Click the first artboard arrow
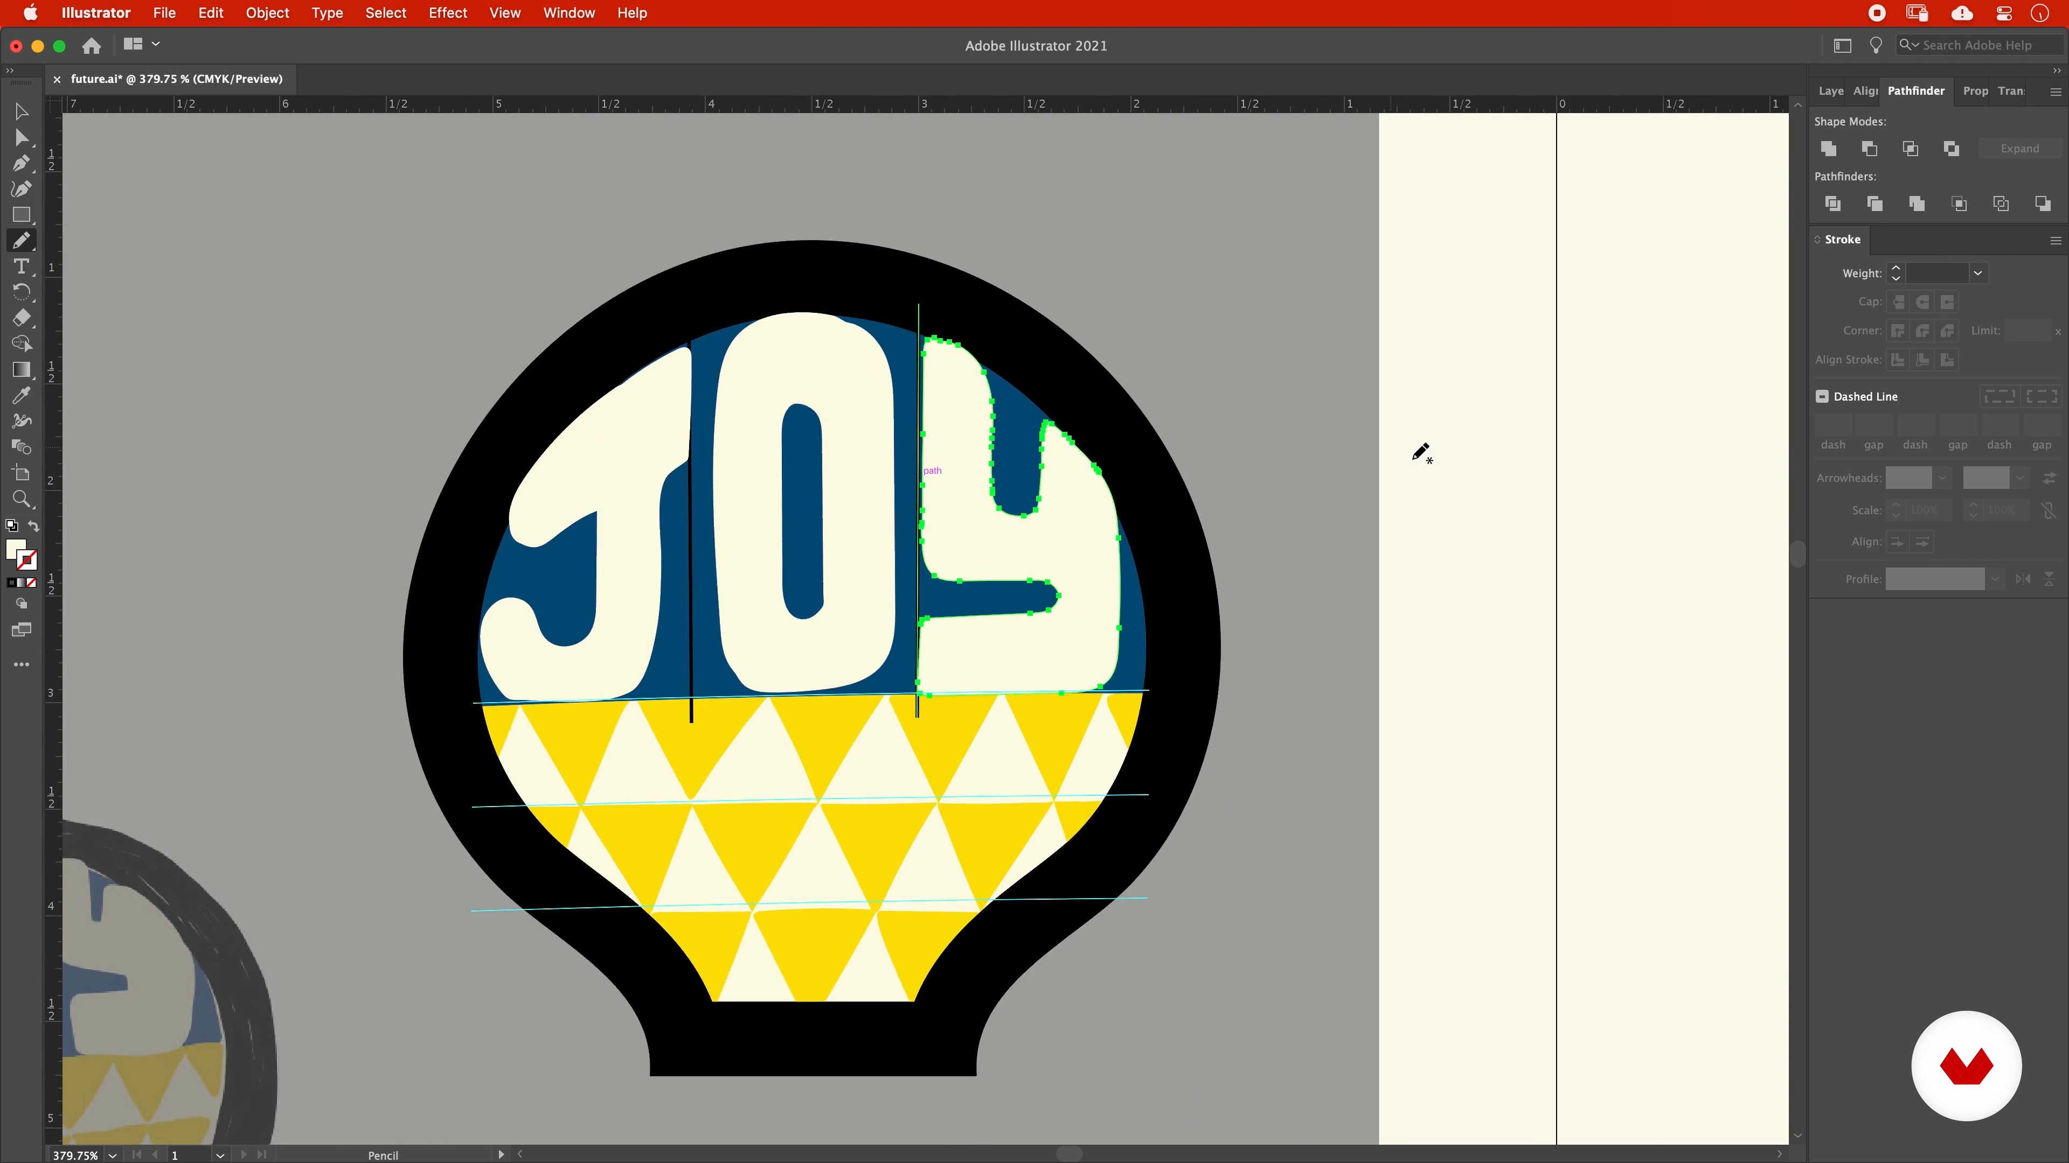The image size is (2069, 1163). click(136, 1155)
